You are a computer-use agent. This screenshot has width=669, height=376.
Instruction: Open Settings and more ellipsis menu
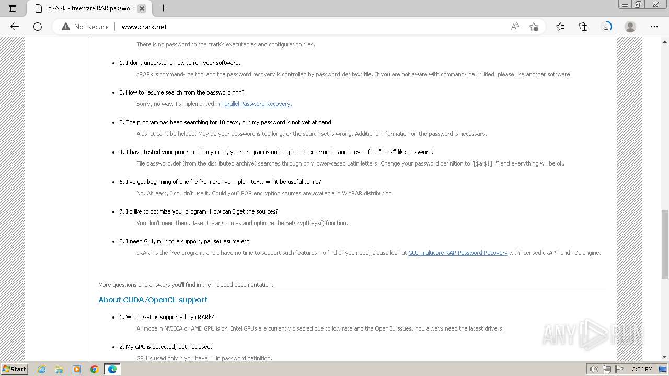click(654, 27)
